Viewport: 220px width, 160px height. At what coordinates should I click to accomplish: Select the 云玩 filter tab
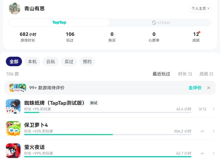point(51,62)
